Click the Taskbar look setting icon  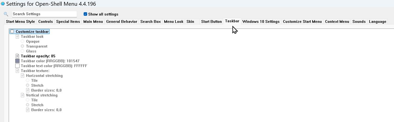pos(17,36)
